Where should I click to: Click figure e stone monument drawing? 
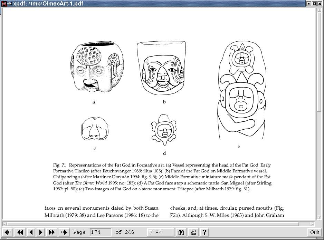coord(242,90)
